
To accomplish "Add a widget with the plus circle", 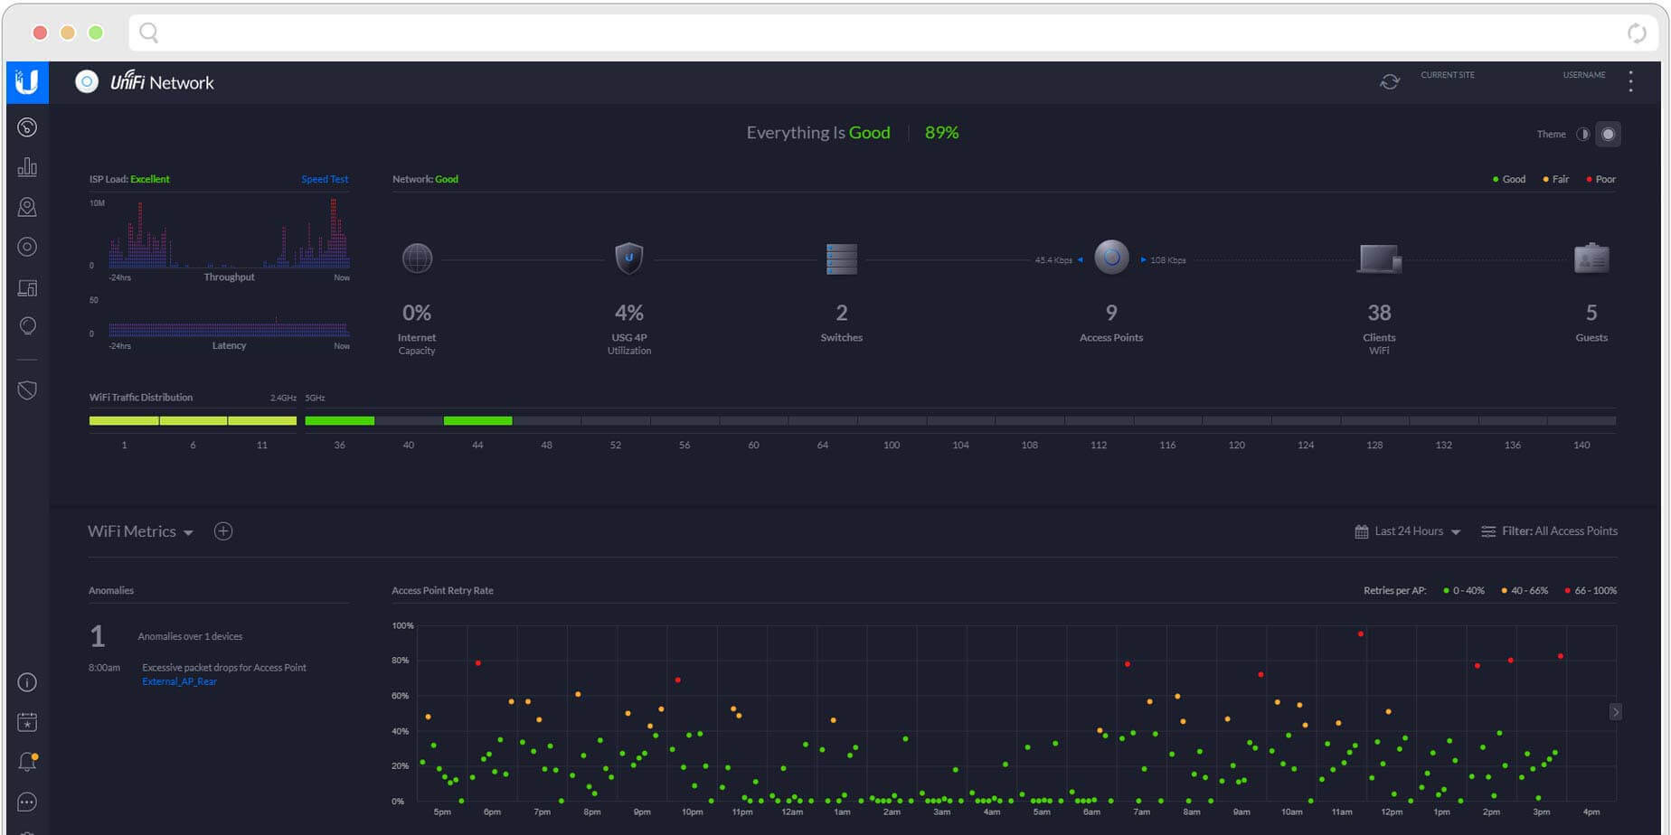I will pos(223,531).
